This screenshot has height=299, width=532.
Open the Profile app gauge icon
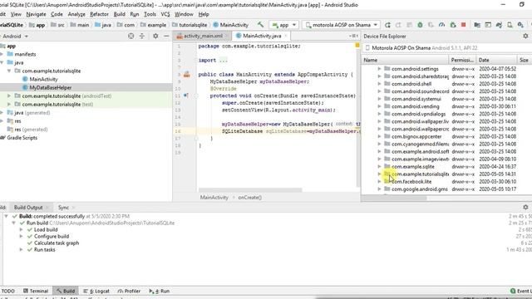[441, 25]
